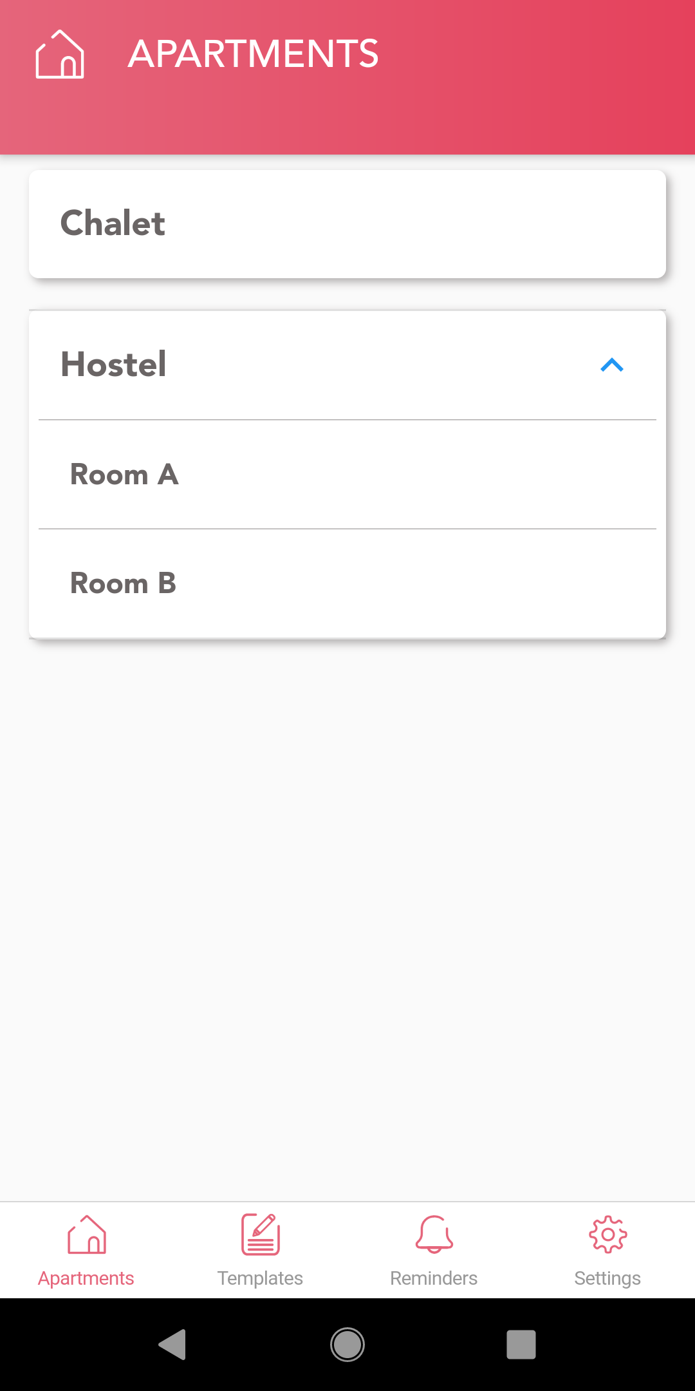This screenshot has height=1391, width=695.
Task: Open the Chalet apartment card
Action: (347, 224)
